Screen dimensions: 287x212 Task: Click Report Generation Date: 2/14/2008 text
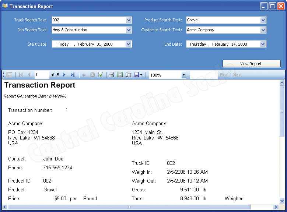(35, 96)
